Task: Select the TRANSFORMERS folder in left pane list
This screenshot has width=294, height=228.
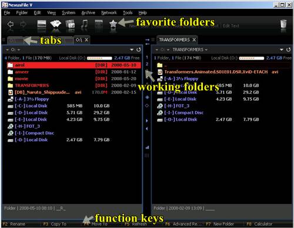Action: [73, 85]
